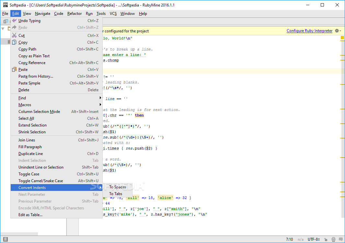Open the Refactor menu
Viewport: 345px width, 243px height.
coord(75,14)
